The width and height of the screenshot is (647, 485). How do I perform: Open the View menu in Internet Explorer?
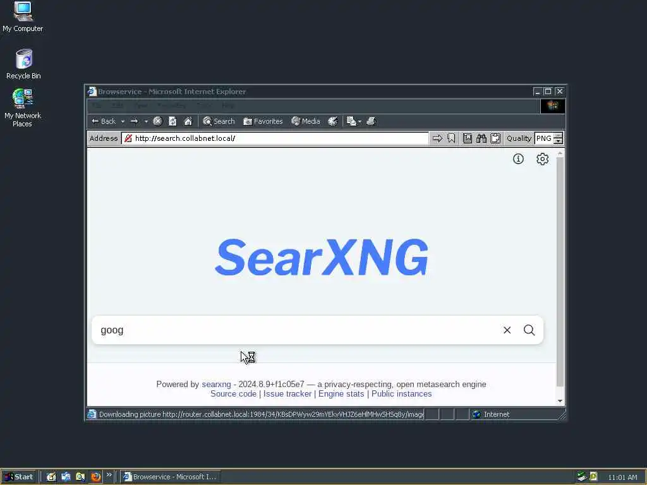click(x=140, y=105)
